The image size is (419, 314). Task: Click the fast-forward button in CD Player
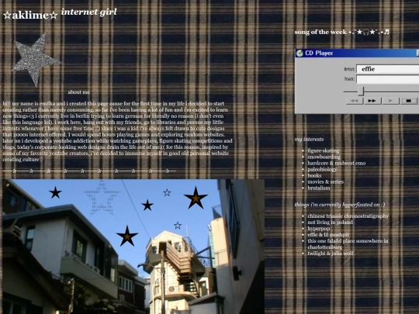372,101
